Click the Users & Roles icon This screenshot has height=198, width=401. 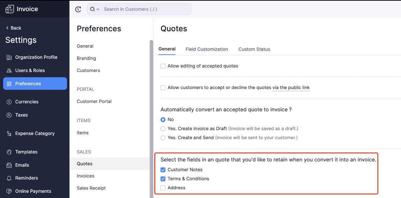pyautogui.click(x=9, y=71)
